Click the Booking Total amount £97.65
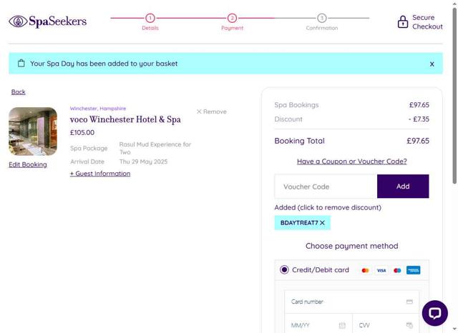458x333 pixels. pos(418,141)
